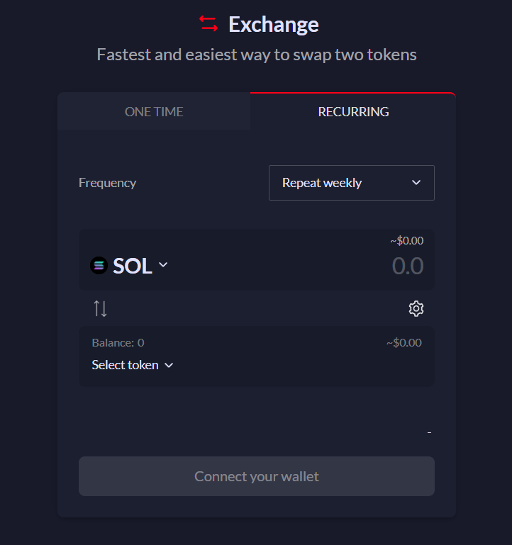512x545 pixels.
Task: Open the Select token dropdown
Action: (x=133, y=365)
